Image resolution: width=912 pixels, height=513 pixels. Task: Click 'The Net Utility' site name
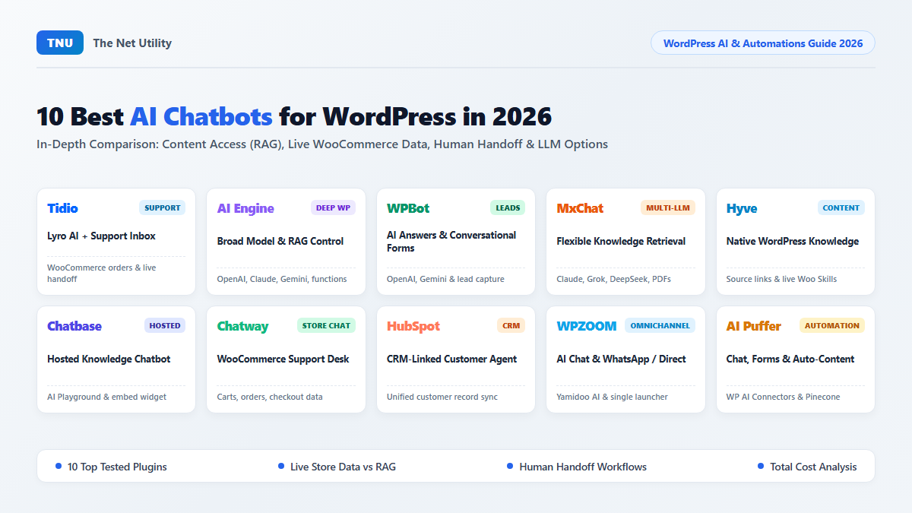[x=132, y=43]
